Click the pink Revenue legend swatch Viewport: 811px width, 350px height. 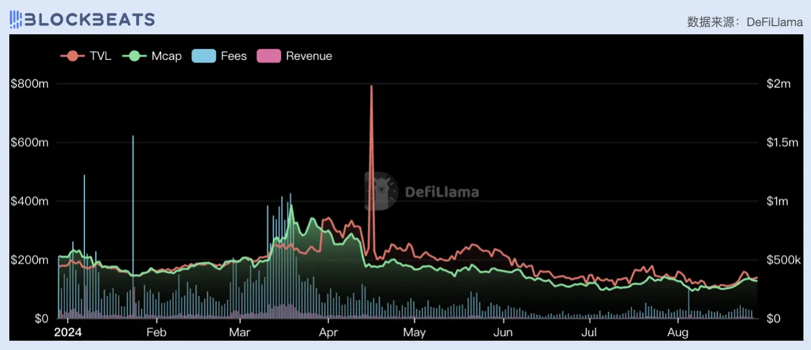[x=269, y=56]
